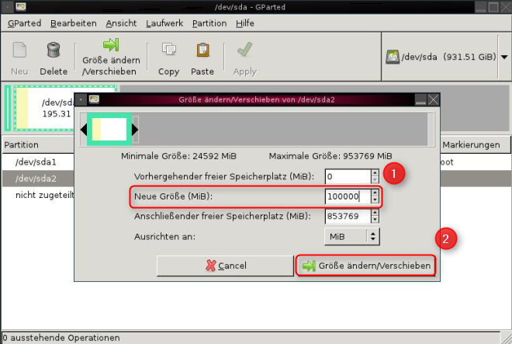
Task: Click the Neu (new partition) toolbar icon
Action: tap(19, 50)
